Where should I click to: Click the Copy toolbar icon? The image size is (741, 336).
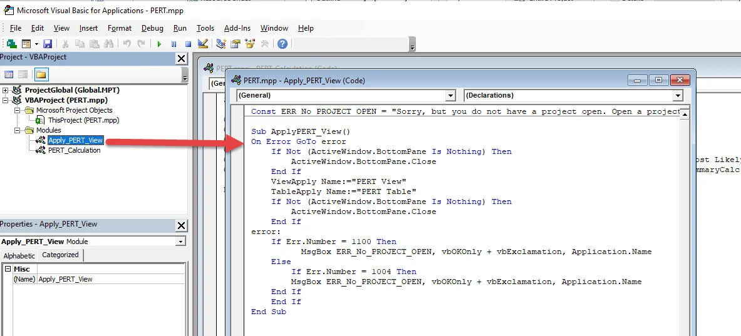point(80,44)
